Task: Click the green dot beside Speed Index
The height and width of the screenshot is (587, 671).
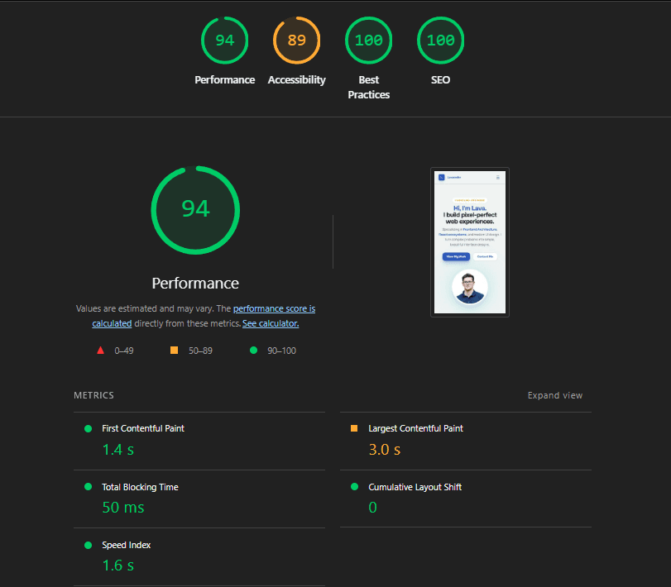Action: point(88,545)
